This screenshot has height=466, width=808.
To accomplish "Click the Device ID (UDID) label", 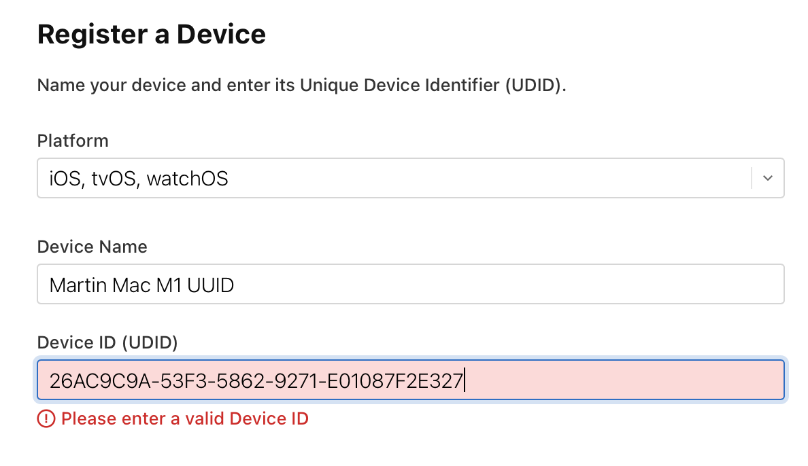I will click(107, 342).
